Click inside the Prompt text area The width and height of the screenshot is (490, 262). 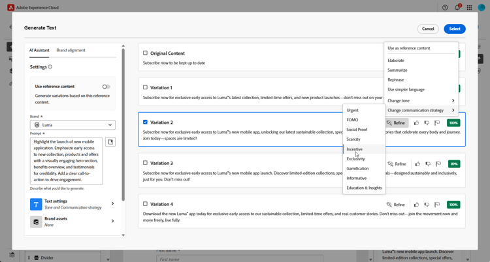point(66,160)
